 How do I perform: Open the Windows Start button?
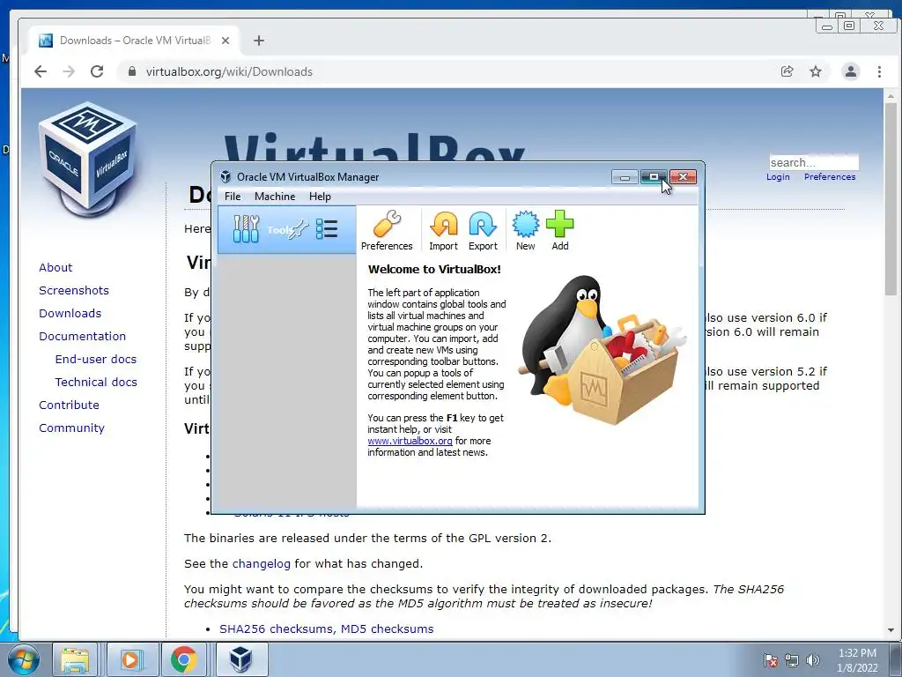coord(23,659)
